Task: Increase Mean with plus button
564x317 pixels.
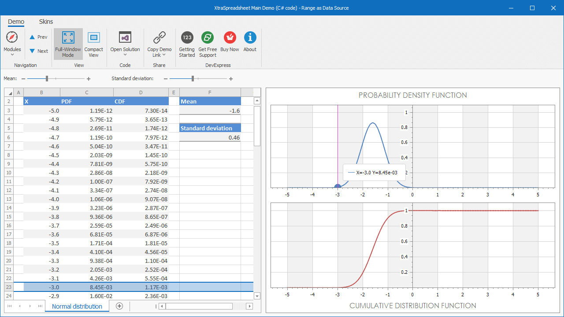Action: click(89, 79)
